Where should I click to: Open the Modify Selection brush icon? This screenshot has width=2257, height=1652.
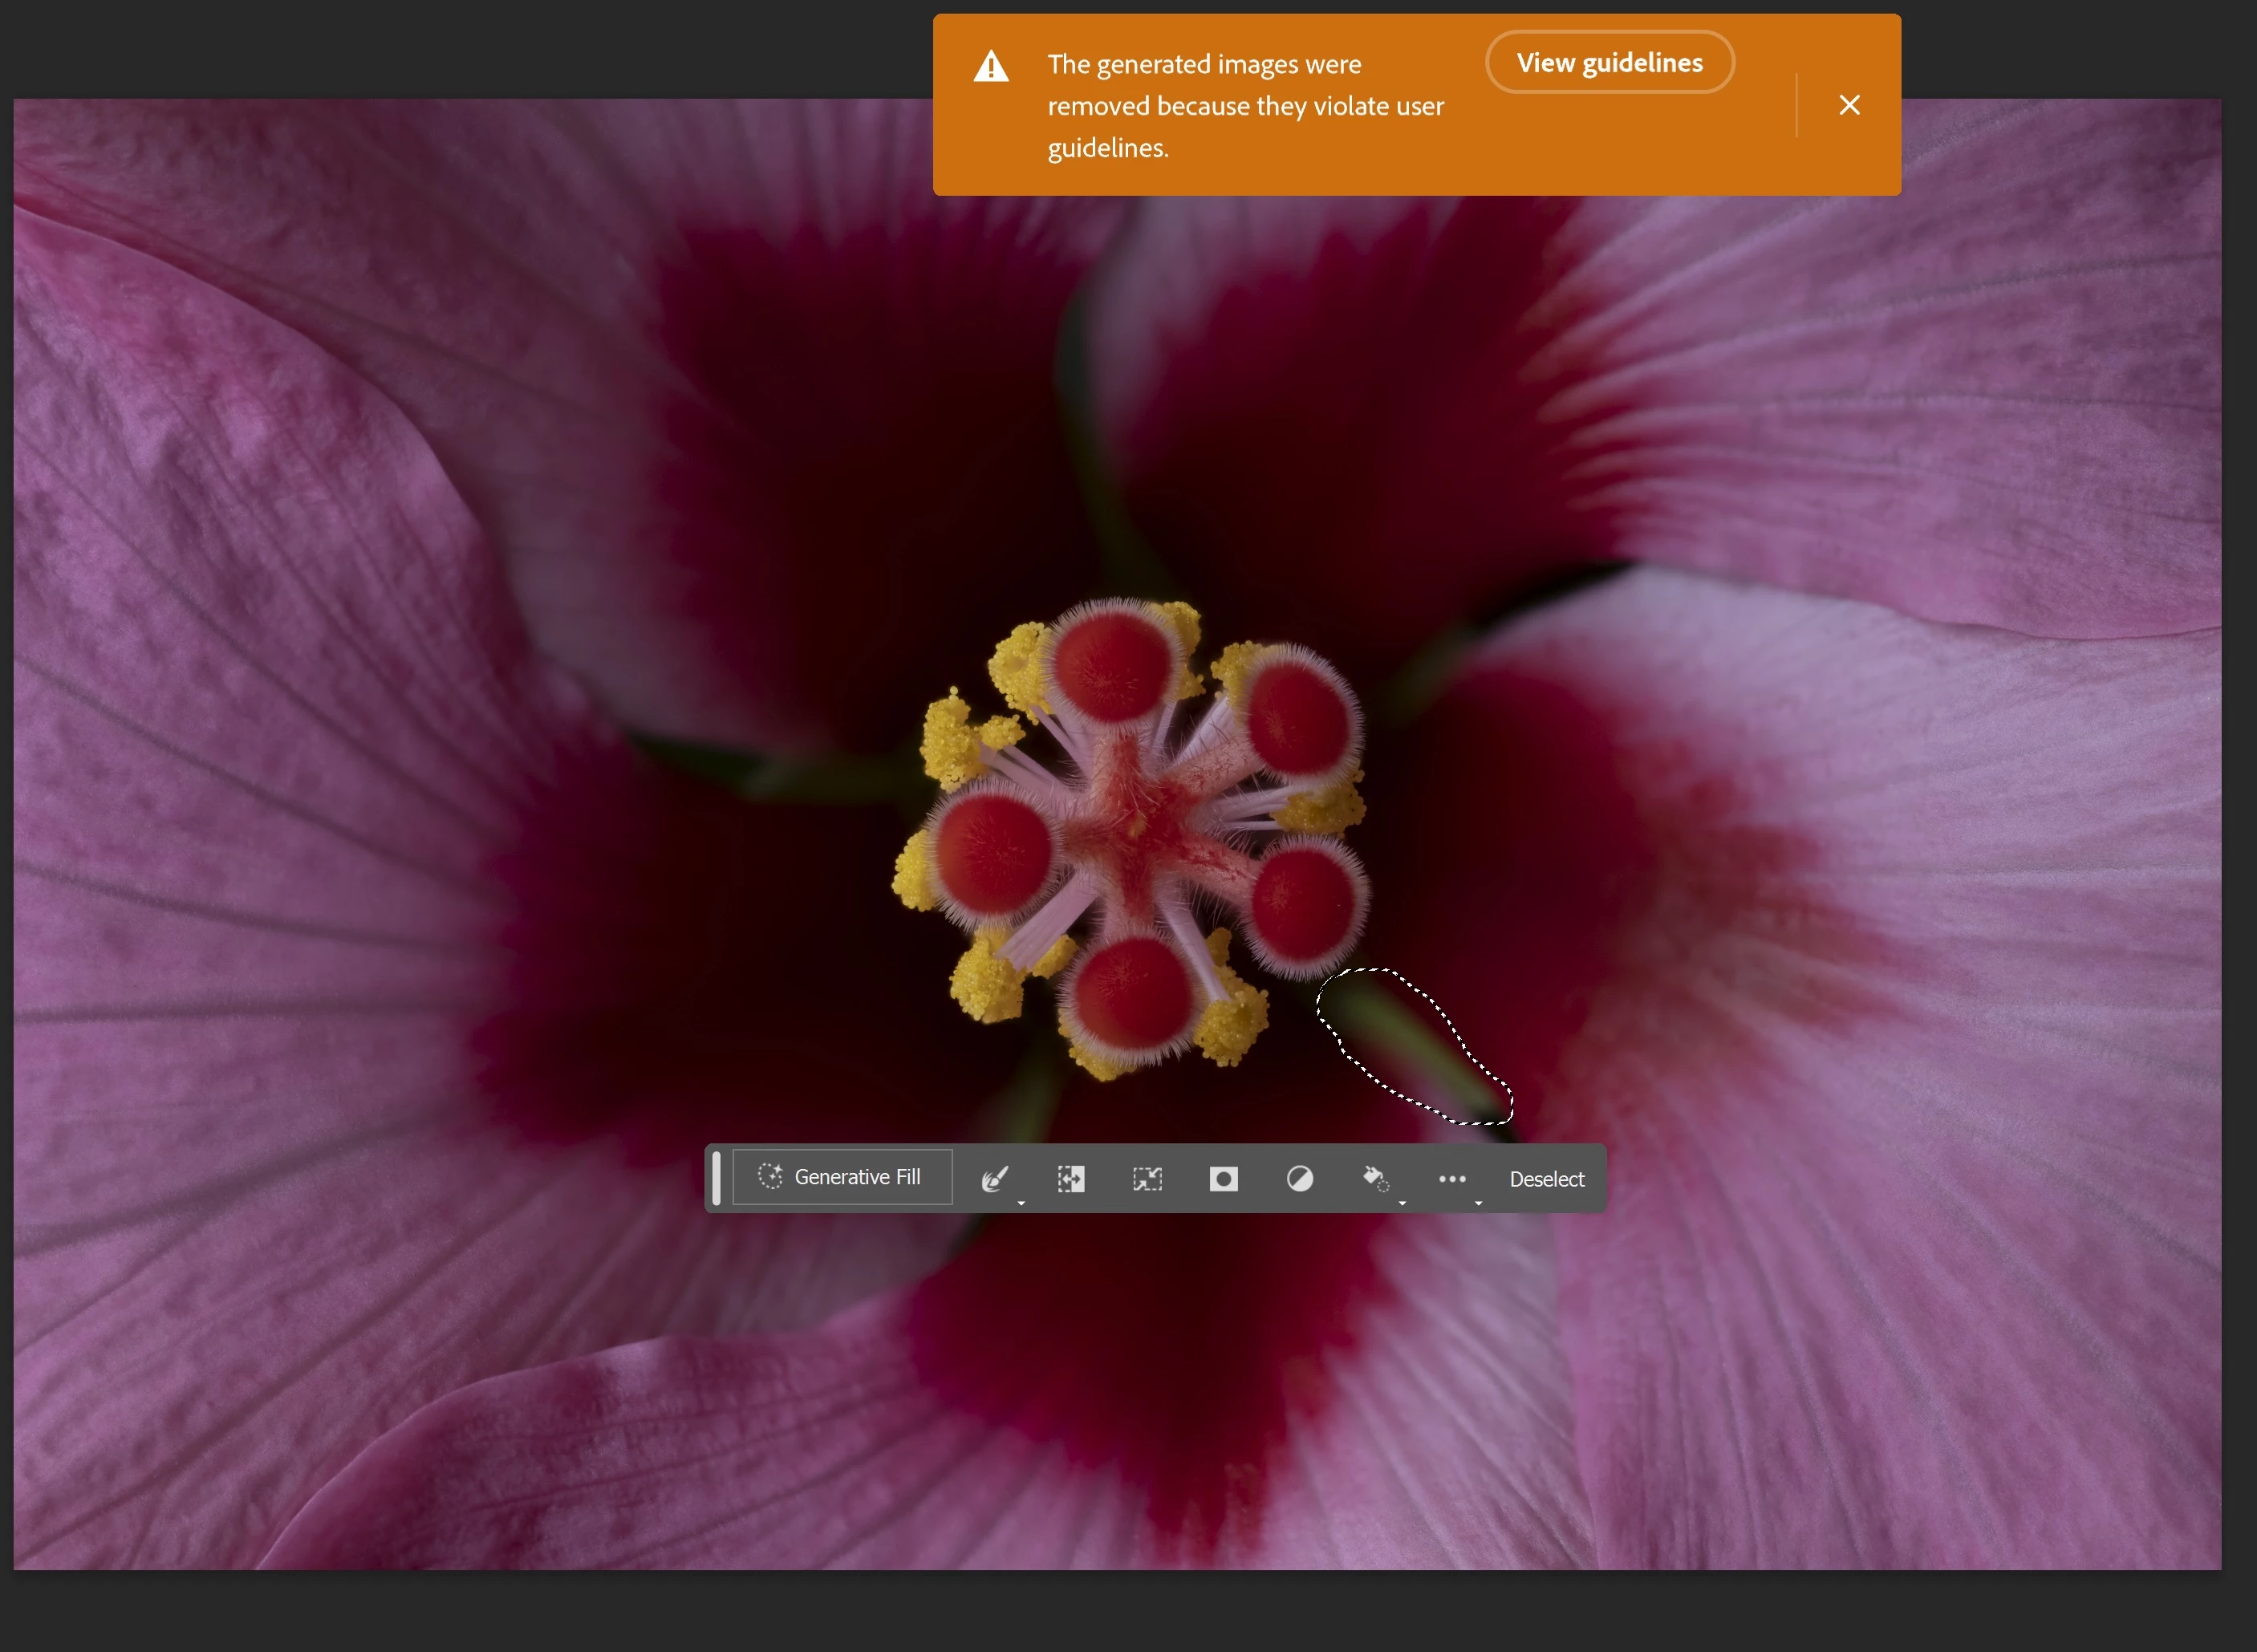994,1178
